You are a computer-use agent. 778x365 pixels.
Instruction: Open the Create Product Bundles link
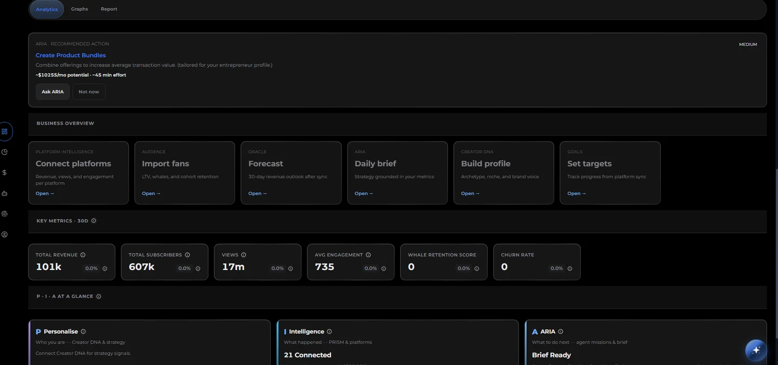(x=71, y=55)
